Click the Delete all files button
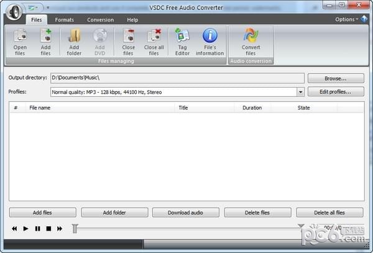Viewport: 373px width, 253px height. point(329,213)
